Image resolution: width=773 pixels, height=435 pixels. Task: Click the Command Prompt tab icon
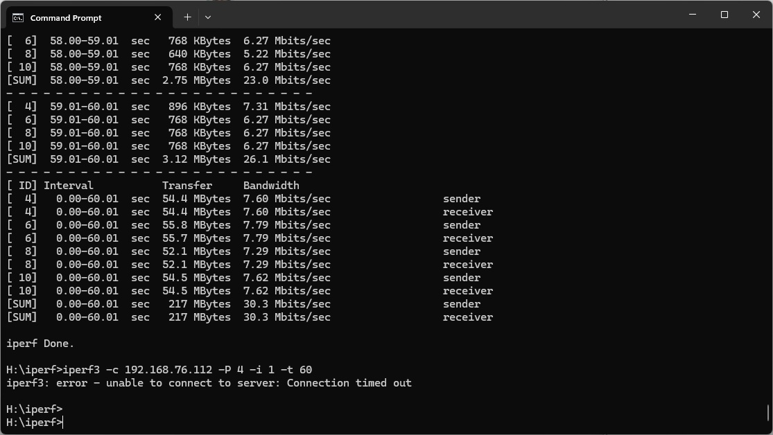(x=18, y=17)
